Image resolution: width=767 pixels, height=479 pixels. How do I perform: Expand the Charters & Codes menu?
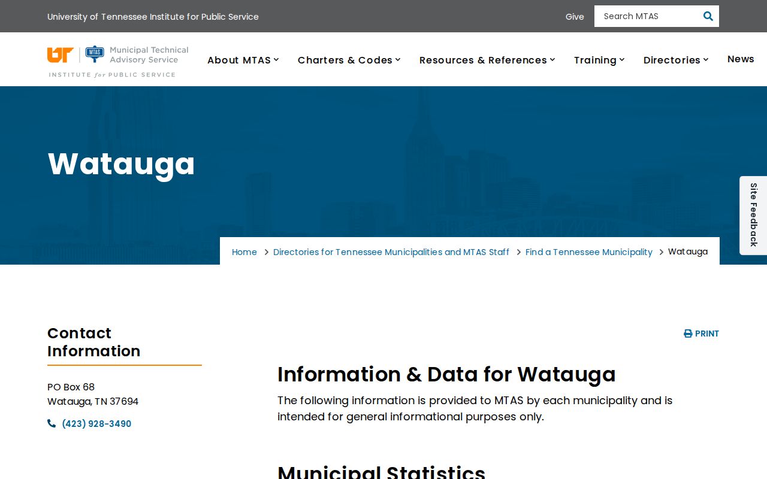pos(349,60)
